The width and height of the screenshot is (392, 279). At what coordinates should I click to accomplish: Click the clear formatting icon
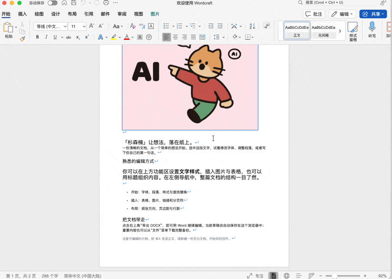pyautogui.click(x=133, y=26)
